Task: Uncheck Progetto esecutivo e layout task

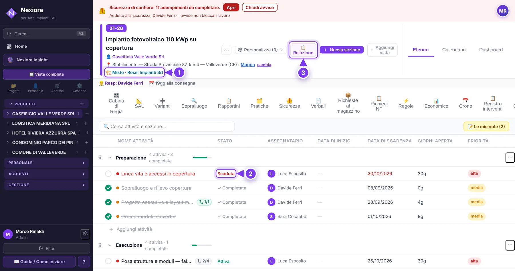Action: tap(108, 202)
